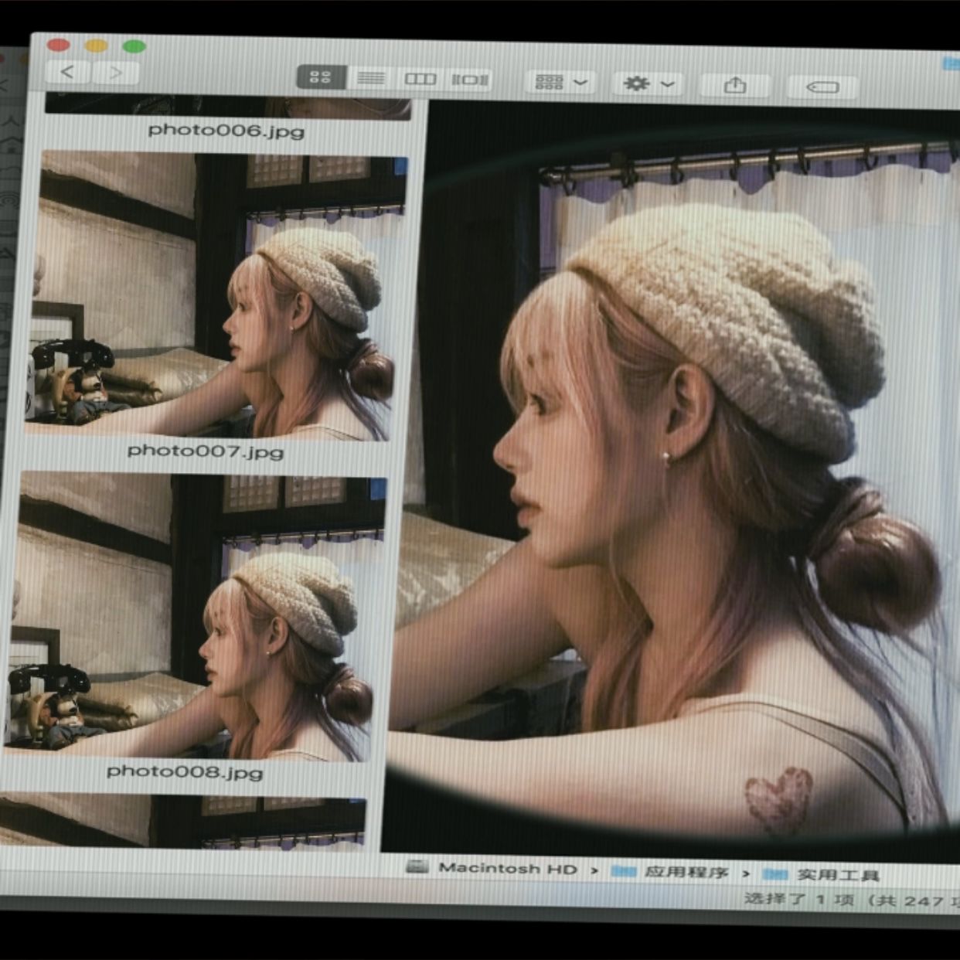Go to 实用工具 folder in path bar
Viewport: 960px width, 960px height.
tap(839, 876)
